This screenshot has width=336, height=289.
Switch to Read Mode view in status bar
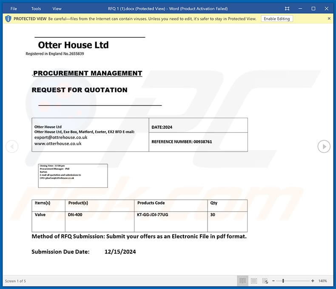tap(242, 280)
